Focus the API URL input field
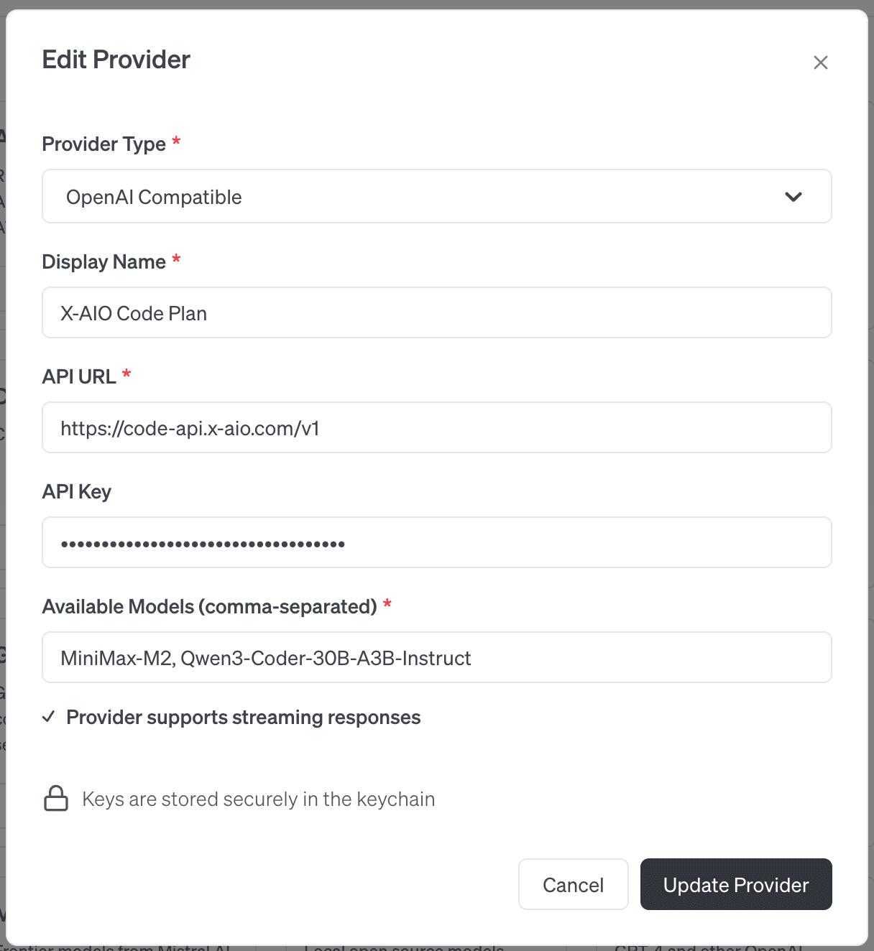The image size is (874, 951). click(x=436, y=428)
